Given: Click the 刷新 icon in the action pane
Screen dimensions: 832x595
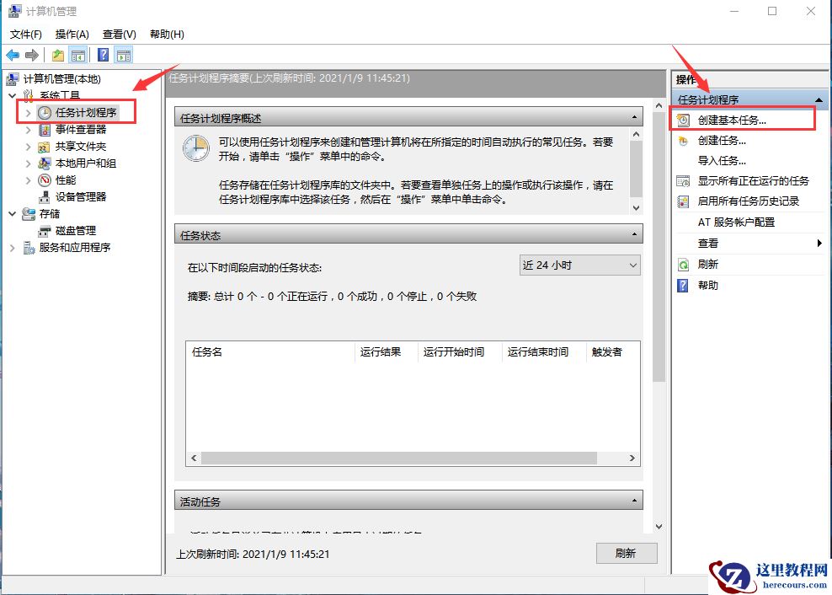Looking at the screenshot, I should pyautogui.click(x=682, y=264).
